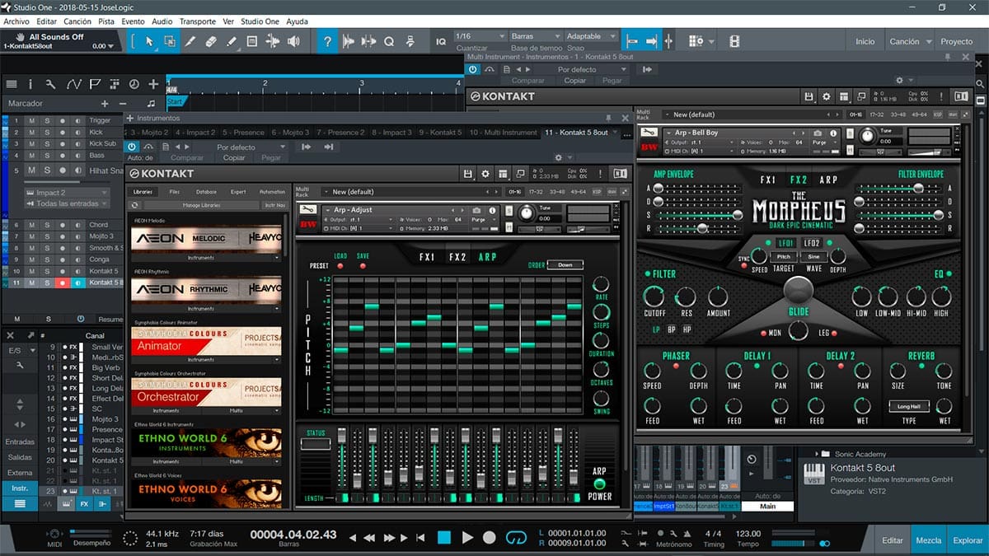Switch to Kontakt Files browser tab
This screenshot has height=556, width=989.
[x=175, y=191]
